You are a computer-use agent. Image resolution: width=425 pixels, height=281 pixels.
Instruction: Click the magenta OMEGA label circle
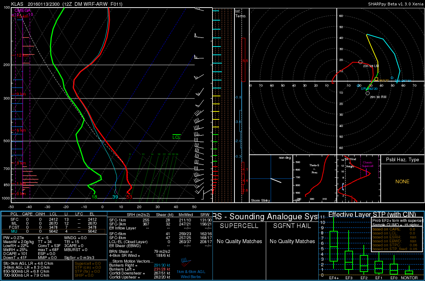pos(17,10)
